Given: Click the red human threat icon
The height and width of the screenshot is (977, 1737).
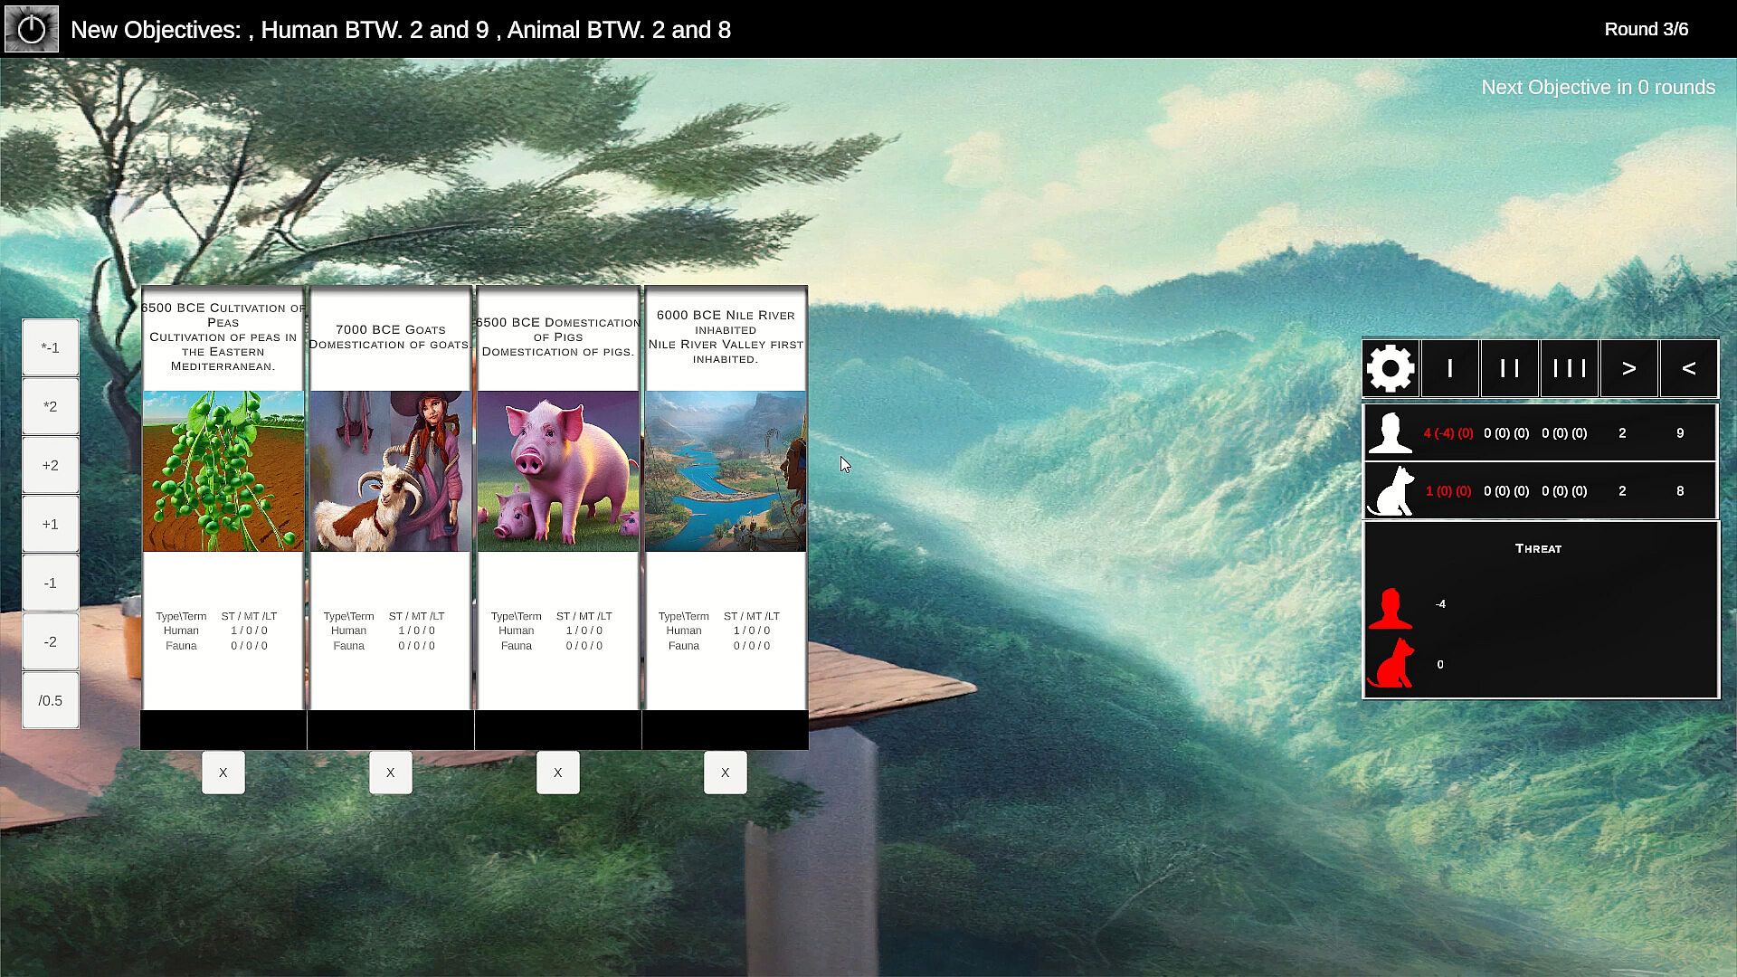Looking at the screenshot, I should coord(1391,608).
